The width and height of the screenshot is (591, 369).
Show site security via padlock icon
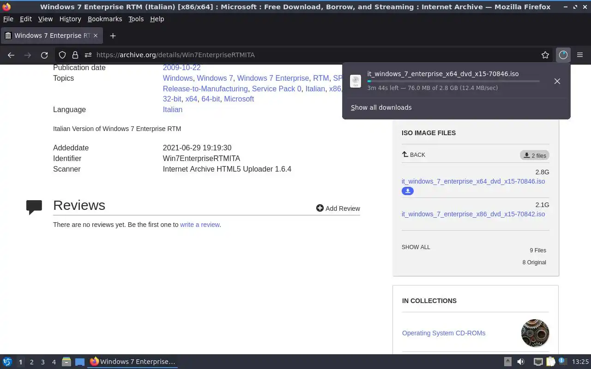point(75,55)
